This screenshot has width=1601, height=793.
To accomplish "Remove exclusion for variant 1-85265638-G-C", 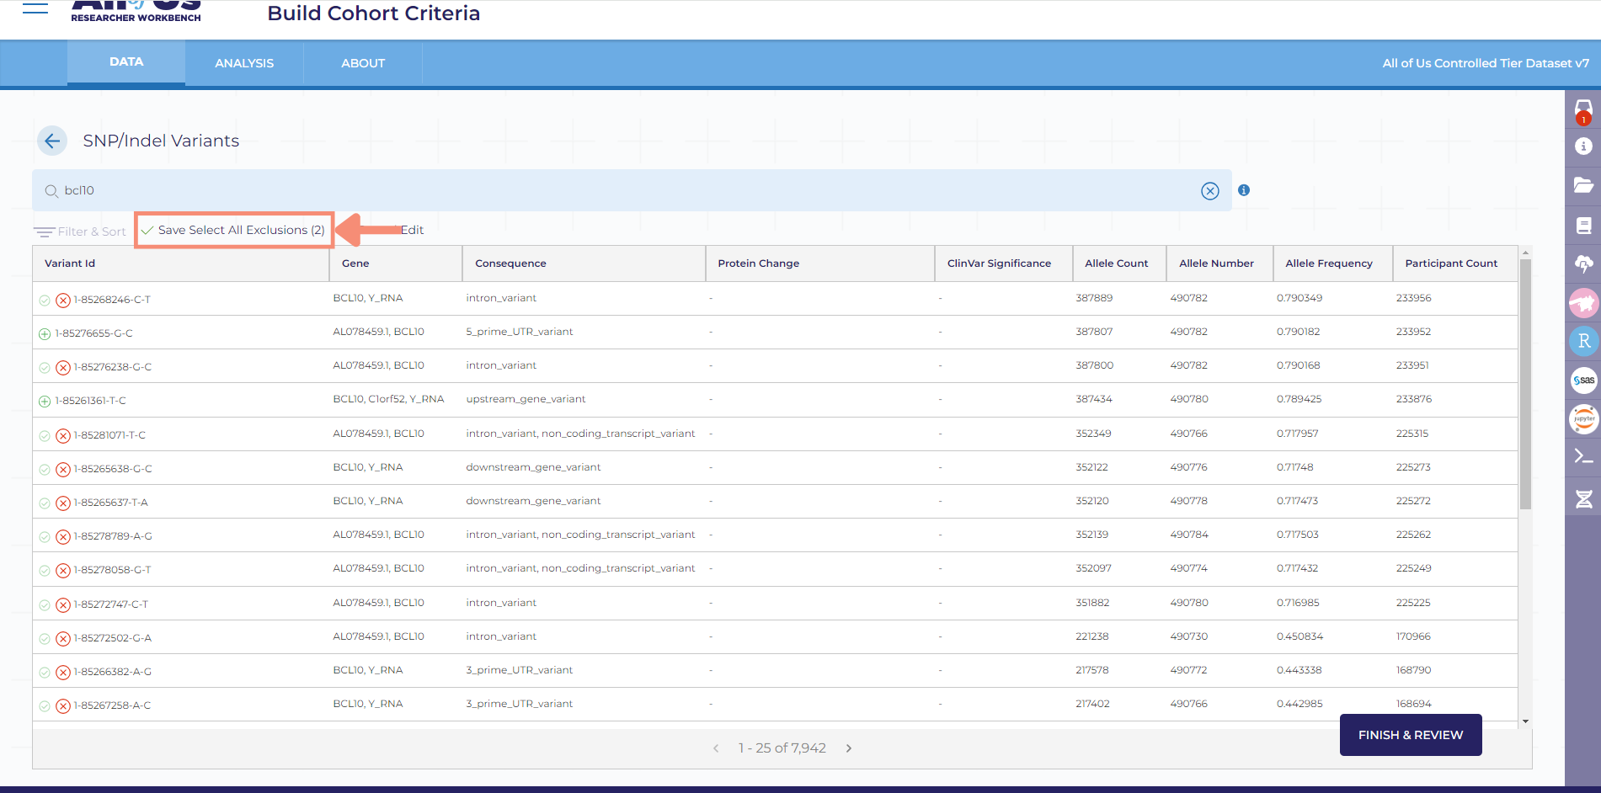I will point(63,469).
